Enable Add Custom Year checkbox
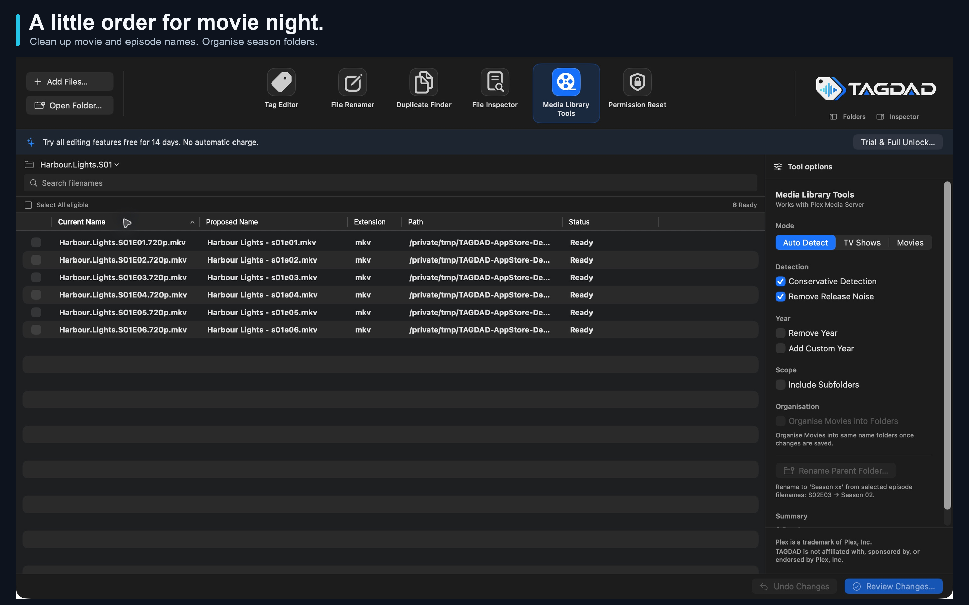The height and width of the screenshot is (605, 969). tap(780, 348)
